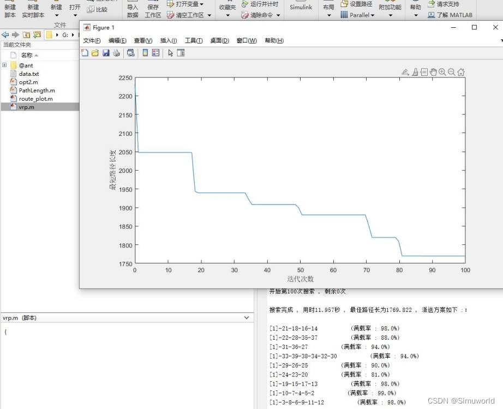This screenshot has width=503, height=409.
Task: Click 设置路径 in the MATLAB toolbar
Action: [362, 3]
